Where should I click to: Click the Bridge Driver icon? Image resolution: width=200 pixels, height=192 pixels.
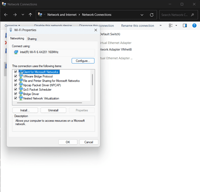click(x=21, y=94)
